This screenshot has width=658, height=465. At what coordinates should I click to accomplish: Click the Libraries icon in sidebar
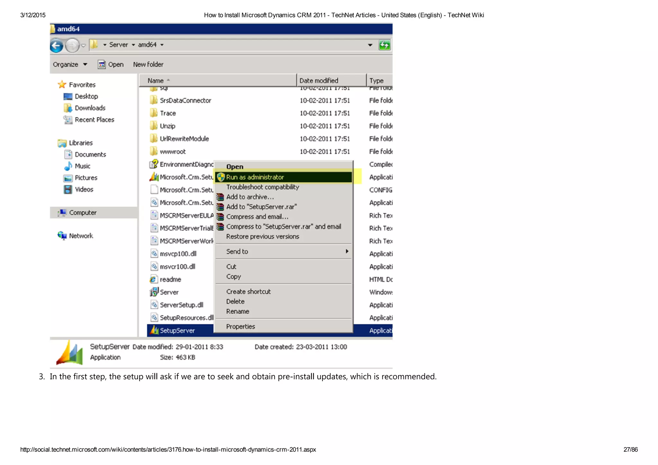62,143
